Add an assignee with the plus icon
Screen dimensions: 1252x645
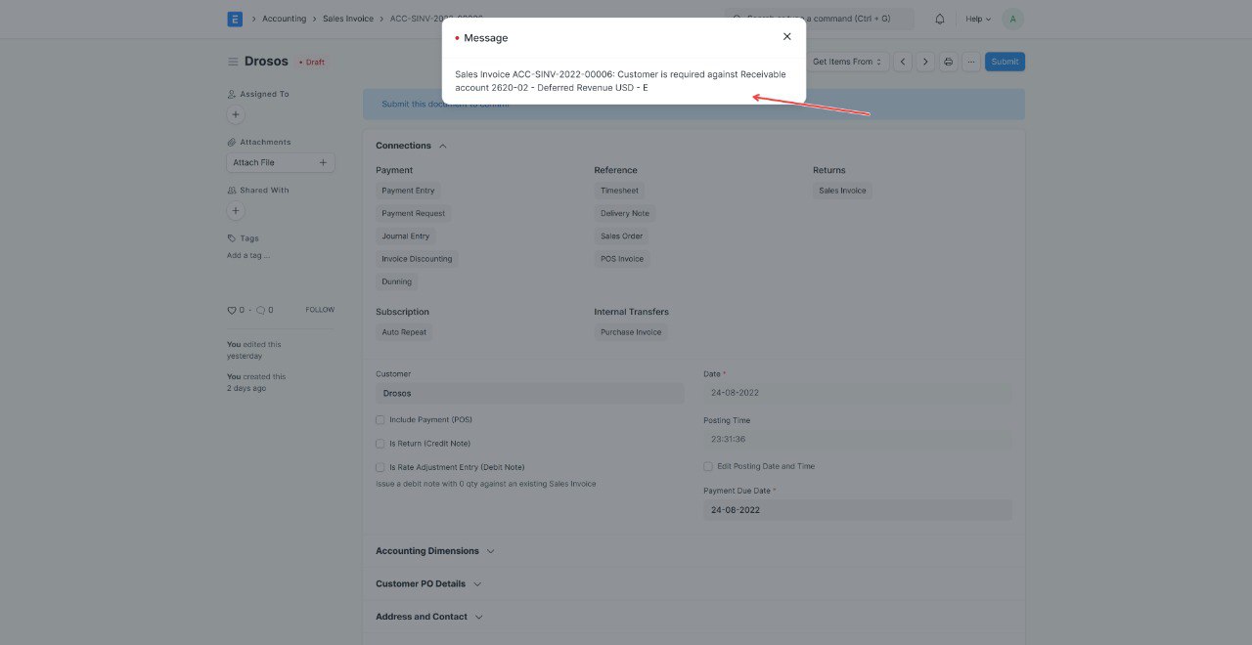pos(235,114)
